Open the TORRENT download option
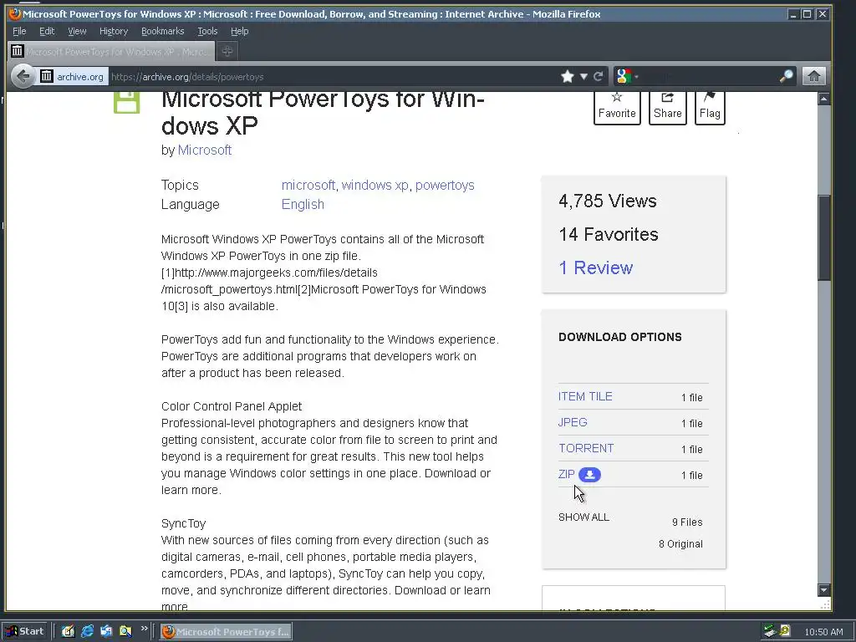This screenshot has width=856, height=642. (x=586, y=448)
